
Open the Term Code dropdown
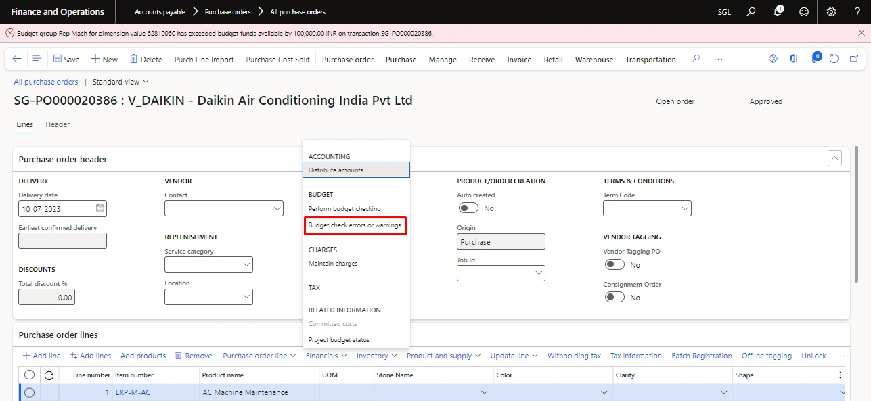685,209
